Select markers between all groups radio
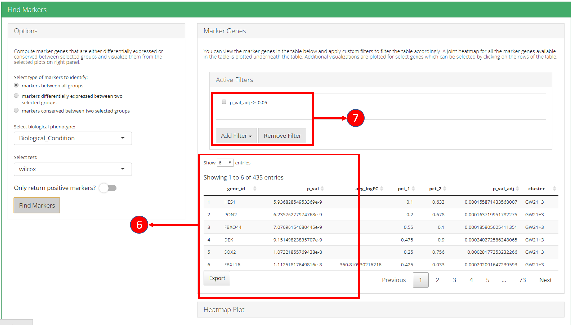This screenshot has width=578, height=325. click(x=16, y=85)
